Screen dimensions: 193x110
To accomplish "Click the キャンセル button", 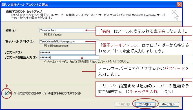I will click(x=169, y=104).
